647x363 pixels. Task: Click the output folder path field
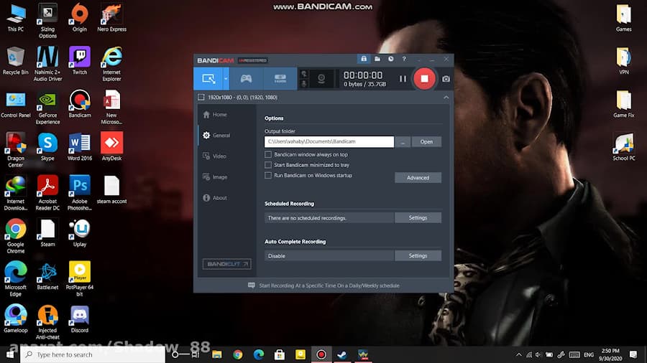pos(329,142)
